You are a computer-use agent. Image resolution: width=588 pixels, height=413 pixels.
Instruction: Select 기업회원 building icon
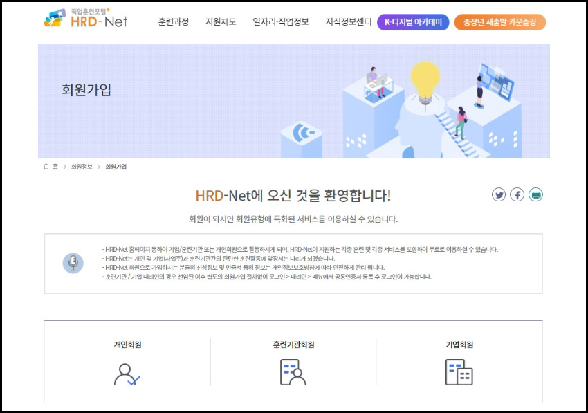point(459,372)
